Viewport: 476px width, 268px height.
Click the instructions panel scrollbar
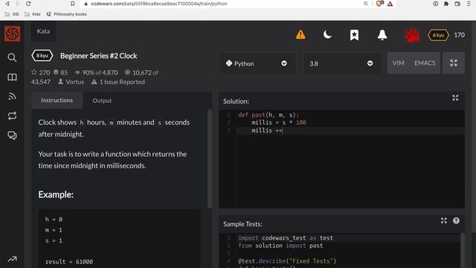click(210, 159)
